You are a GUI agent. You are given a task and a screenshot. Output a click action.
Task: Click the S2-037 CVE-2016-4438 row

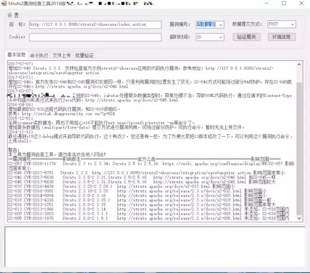(122, 187)
